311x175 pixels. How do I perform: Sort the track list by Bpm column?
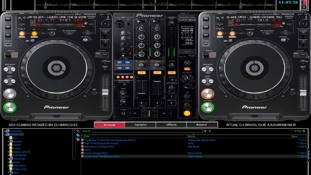(299, 136)
